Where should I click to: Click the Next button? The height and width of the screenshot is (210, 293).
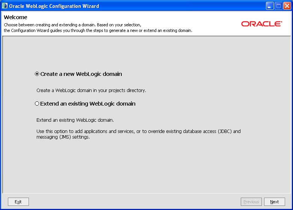274,202
